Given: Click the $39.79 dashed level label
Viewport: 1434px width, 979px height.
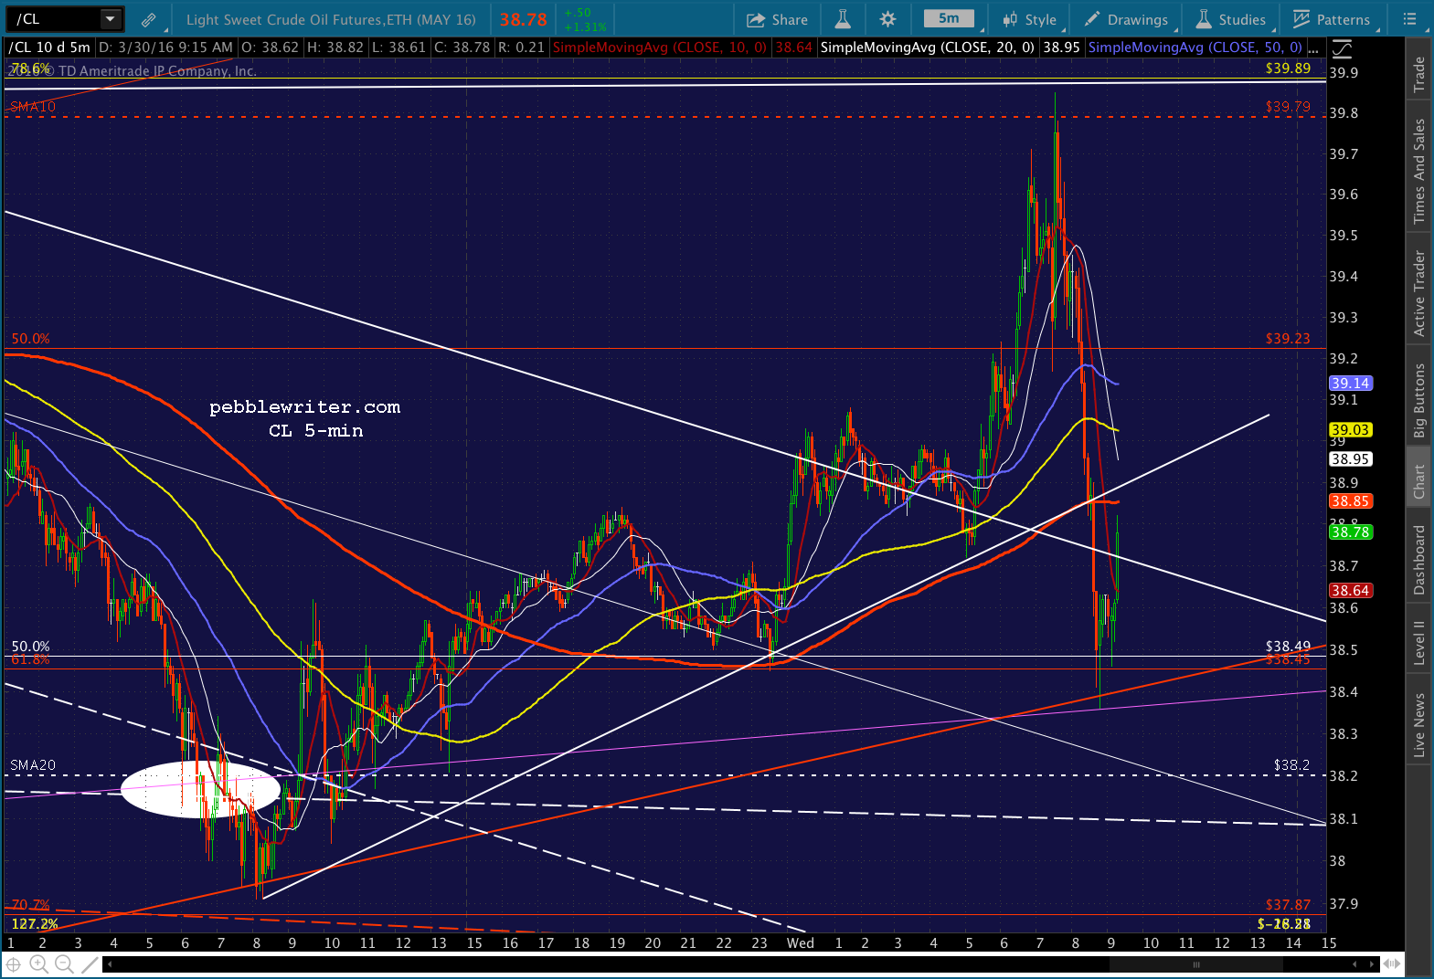Looking at the screenshot, I should tap(1288, 107).
